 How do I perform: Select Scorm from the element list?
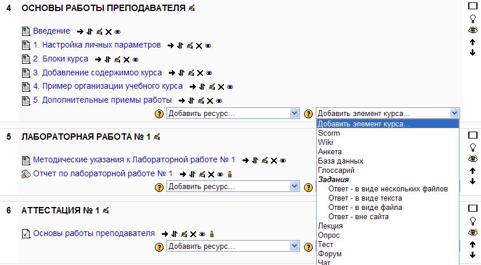pos(388,133)
